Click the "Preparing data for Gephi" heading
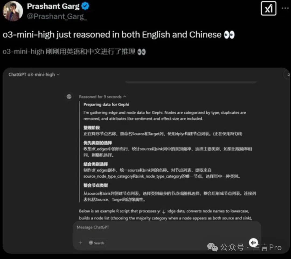This screenshot has width=291, height=259. coord(106,105)
